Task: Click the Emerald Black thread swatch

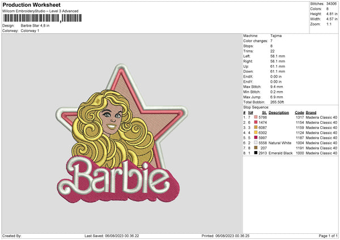Action: [256, 153]
